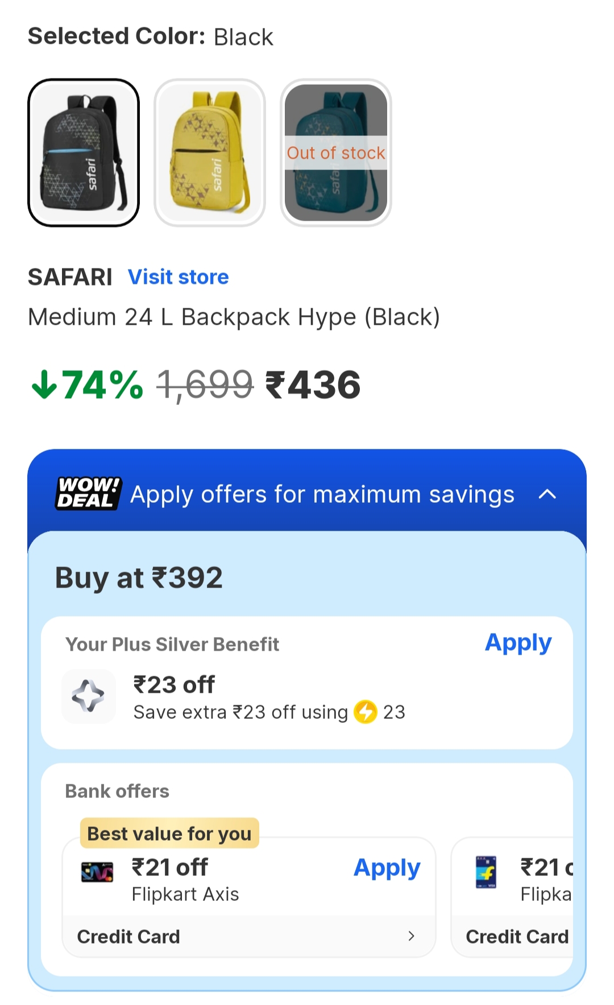Apply the Plus Silver Benefit offer

(518, 643)
